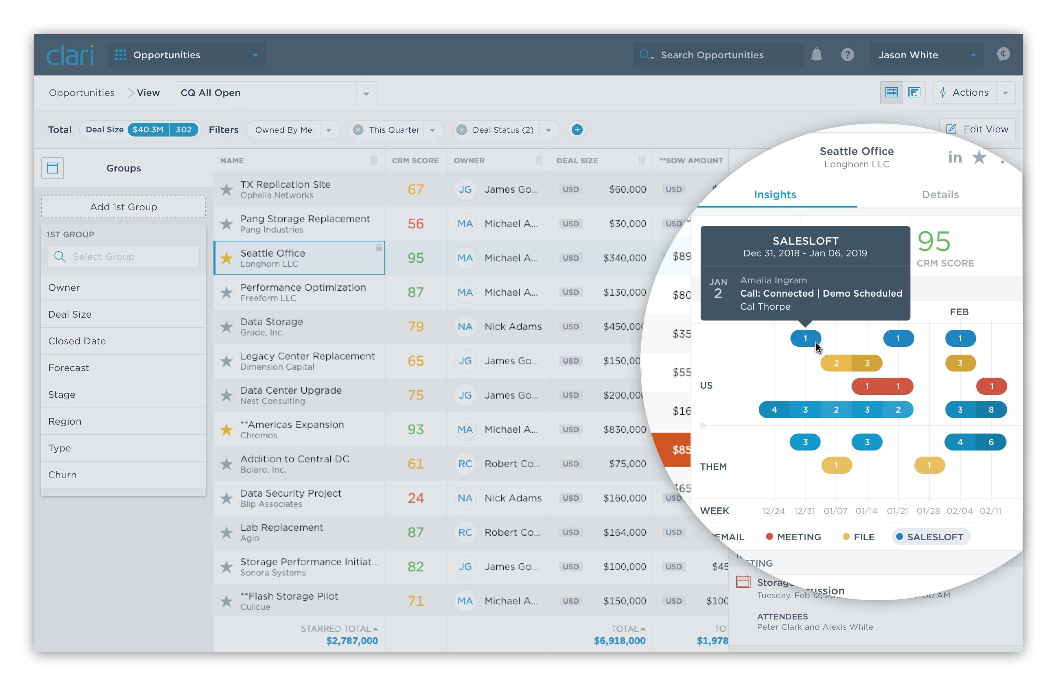This screenshot has width=1057, height=686.
Task: Click the chat bubble icon in the header
Action: pos(1003,55)
